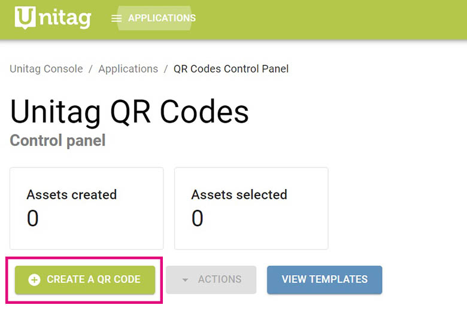Open the APPLICATIONS menu label
467x311 pixels.
[x=162, y=18]
